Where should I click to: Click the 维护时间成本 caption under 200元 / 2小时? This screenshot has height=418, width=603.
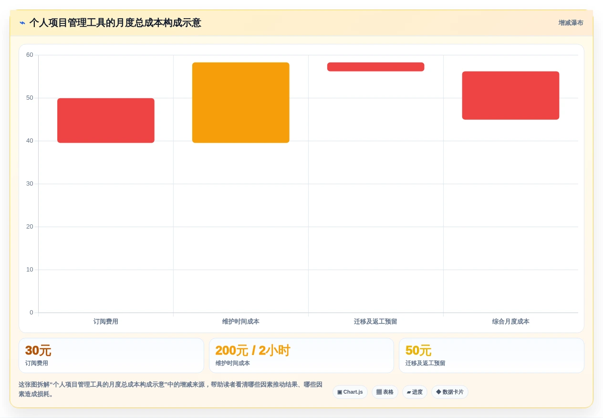[x=233, y=364]
